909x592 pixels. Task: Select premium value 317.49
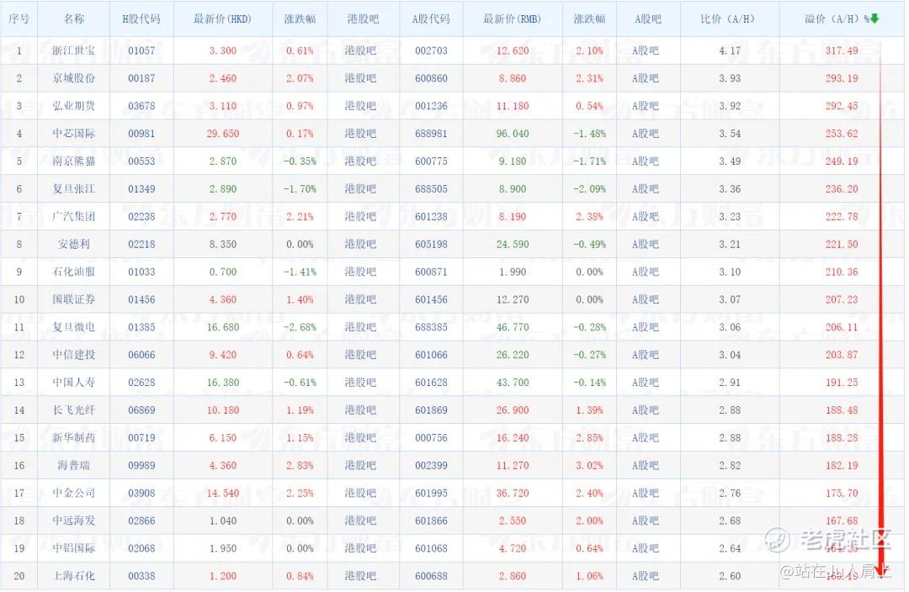click(x=842, y=50)
